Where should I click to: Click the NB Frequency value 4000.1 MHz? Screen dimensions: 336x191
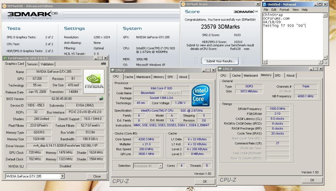(306, 96)
